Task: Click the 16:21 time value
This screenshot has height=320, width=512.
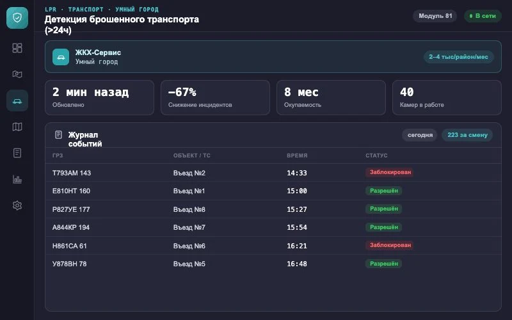Action: coord(297,246)
